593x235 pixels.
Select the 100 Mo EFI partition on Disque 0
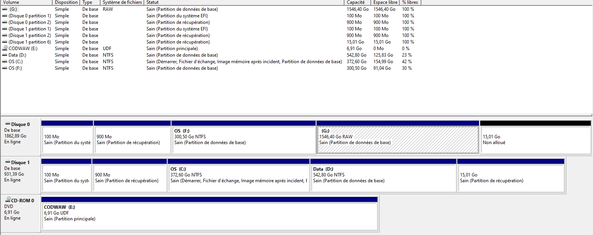point(67,137)
